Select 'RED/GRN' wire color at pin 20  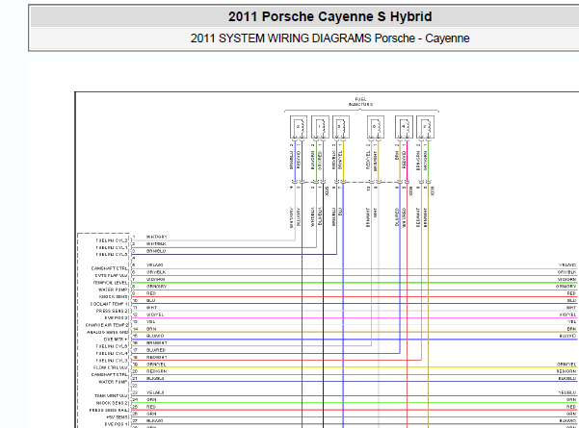(157, 371)
